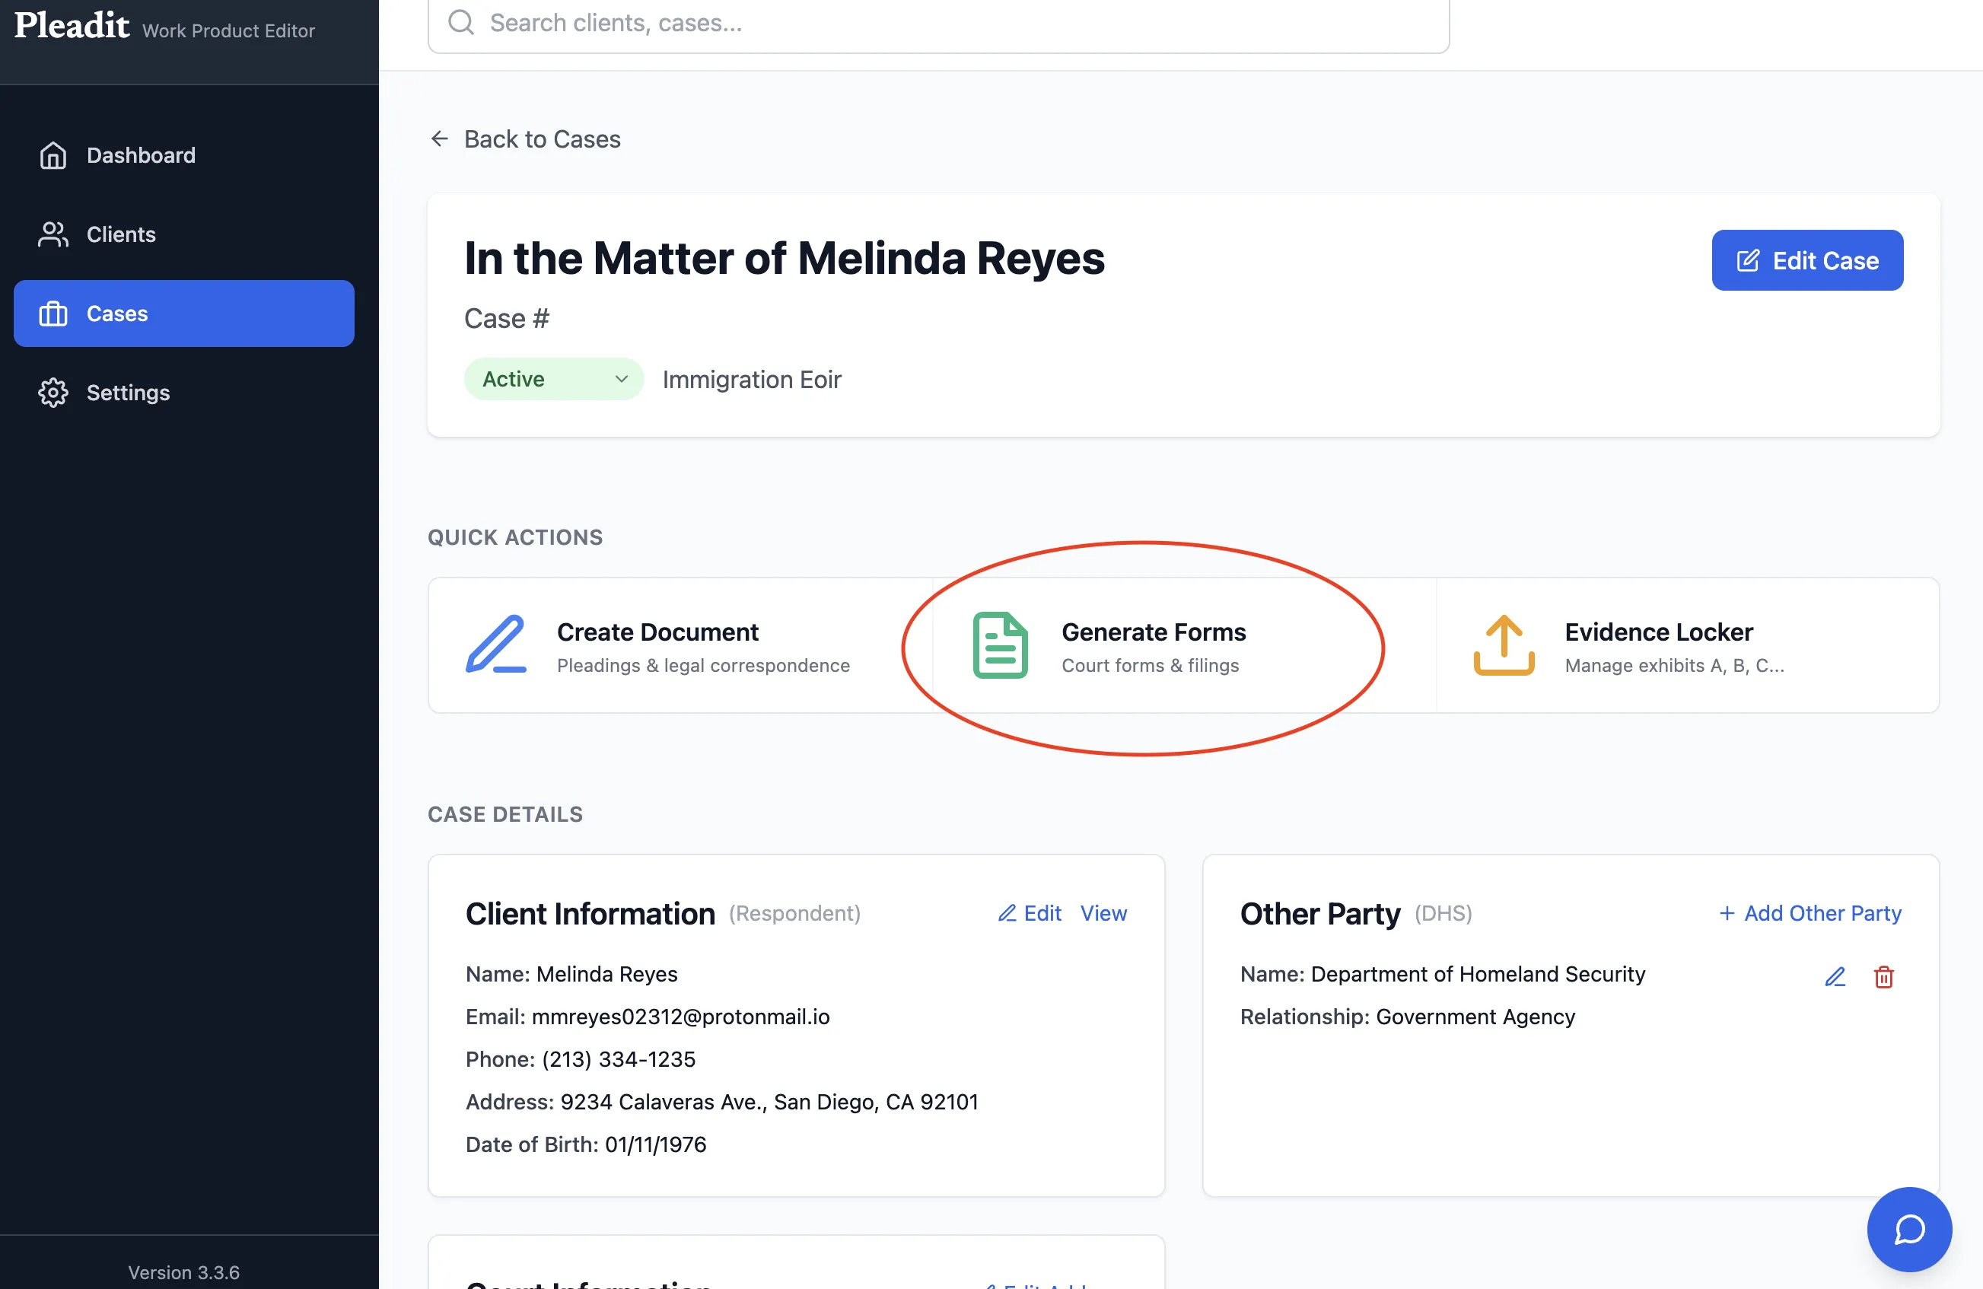Viewport: 1983px width, 1289px height.
Task: Open Create Document quick action
Action: pos(680,645)
